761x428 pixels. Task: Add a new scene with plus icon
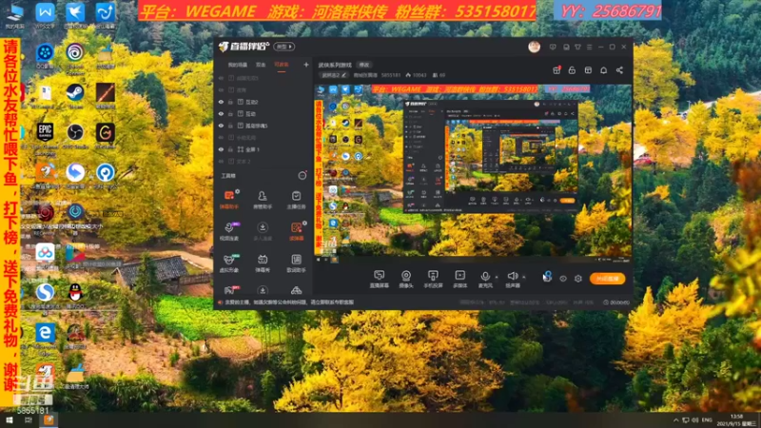coord(305,65)
